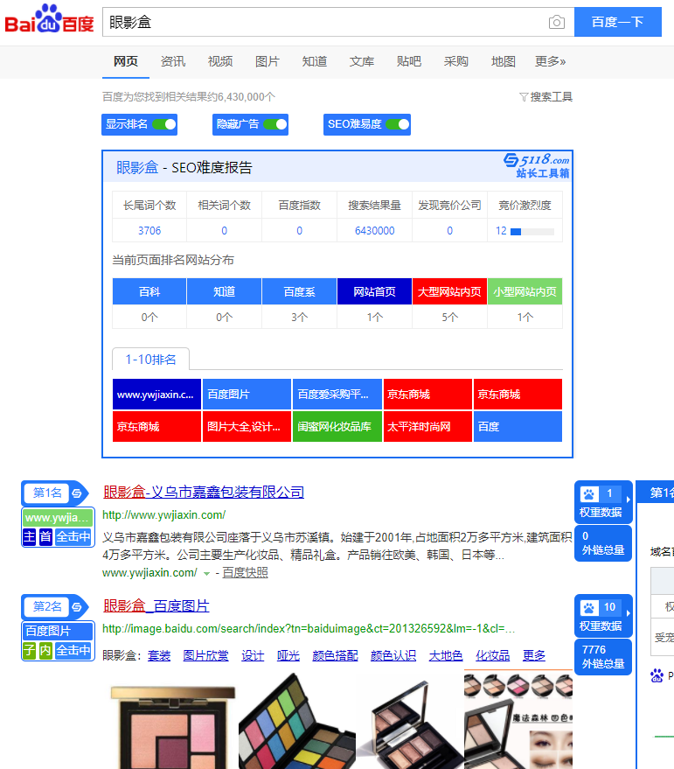Image resolution: width=674 pixels, height=769 pixels.
Task: Switch to the 网页 tab
Action: point(126,61)
